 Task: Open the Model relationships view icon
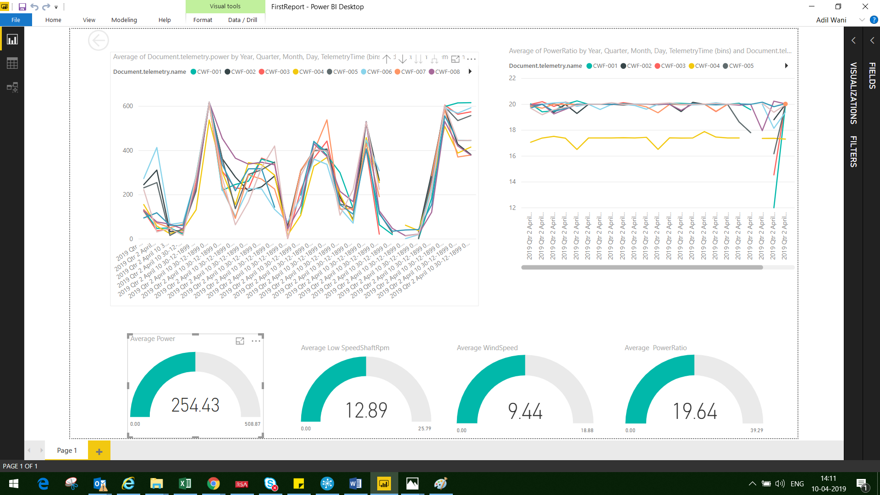pyautogui.click(x=12, y=87)
